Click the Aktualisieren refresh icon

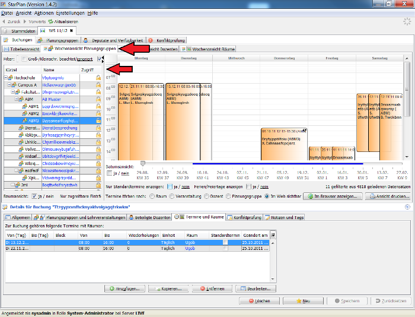point(50,21)
